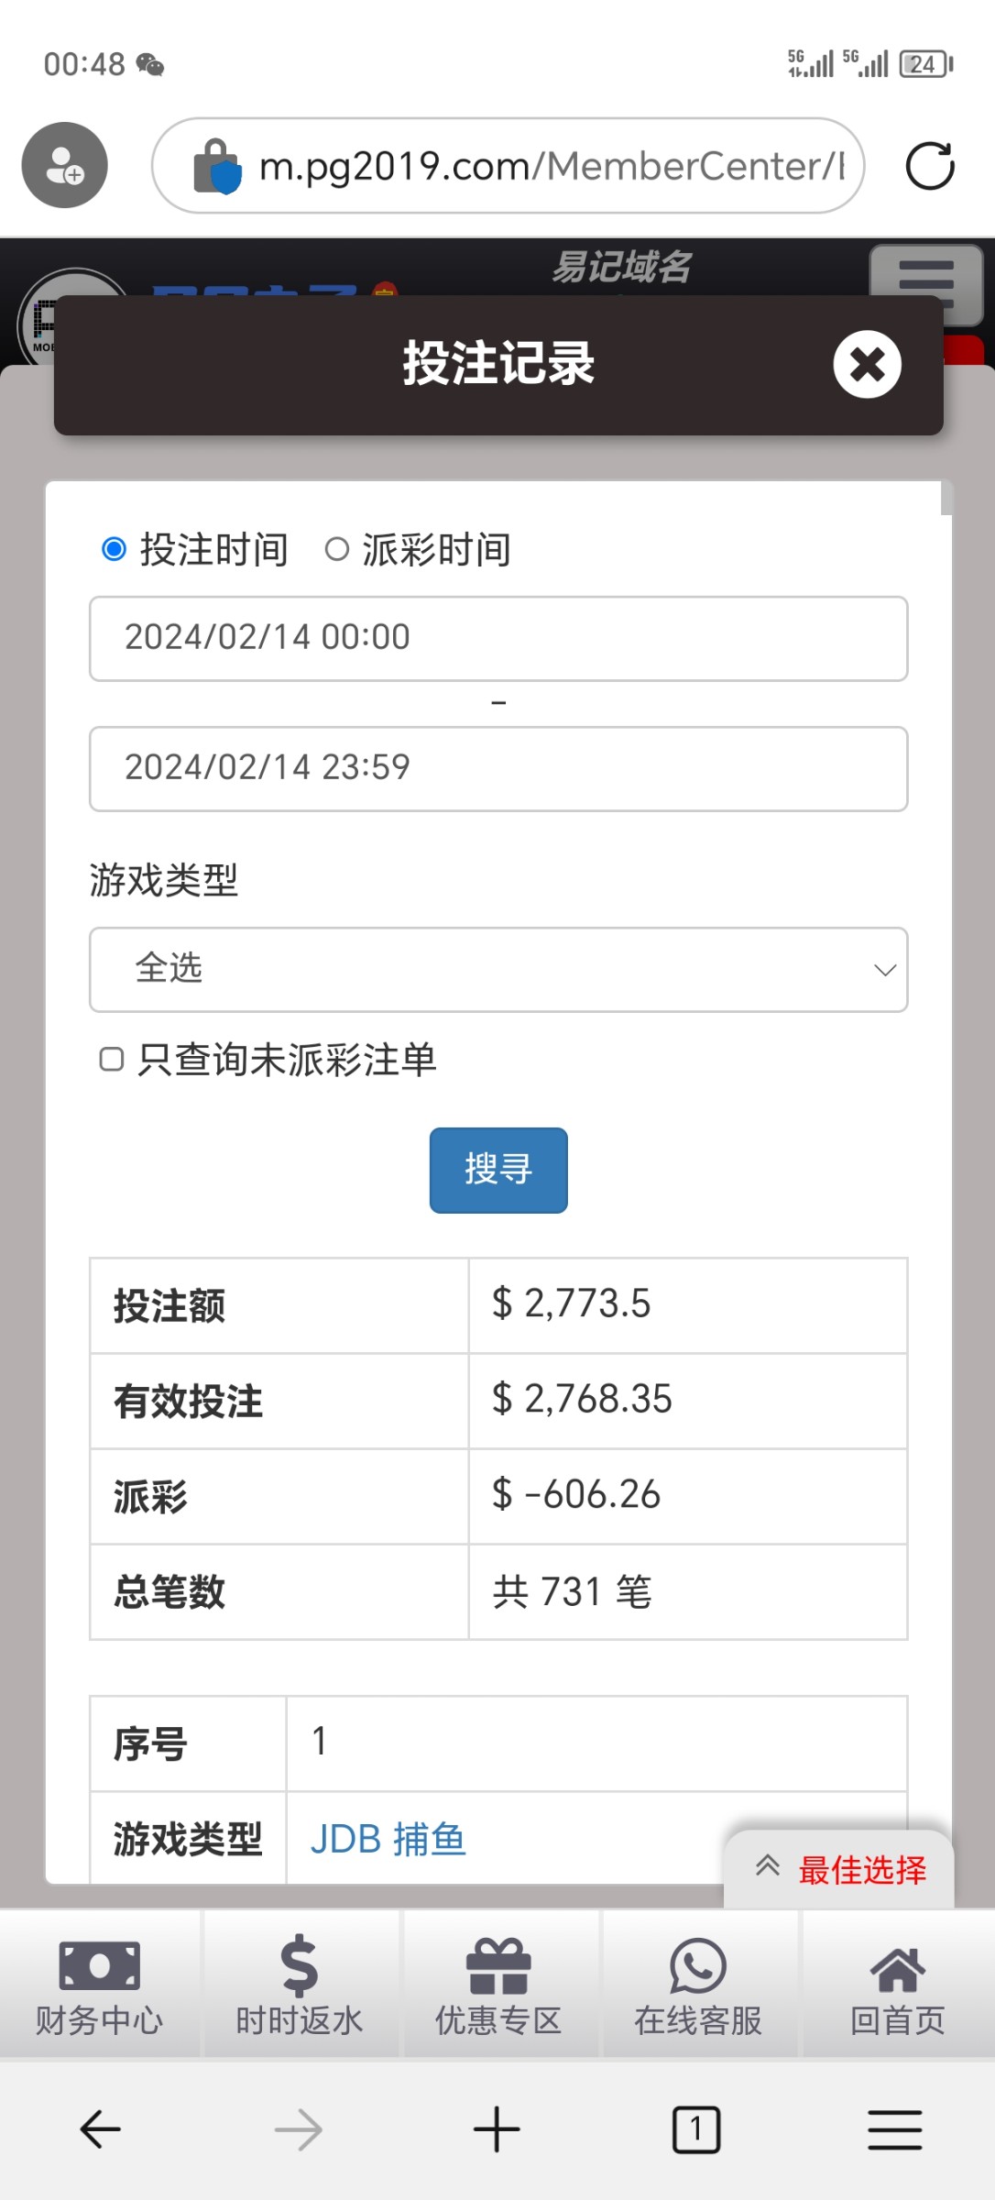Select the 派彩时间 radio button
995x2200 pixels.
click(337, 549)
